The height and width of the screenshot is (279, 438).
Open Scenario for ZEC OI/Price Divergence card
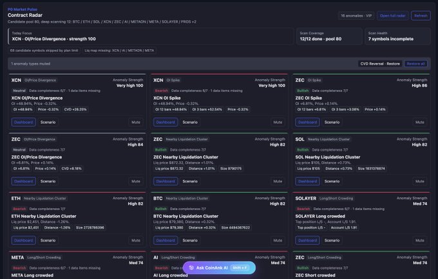pyautogui.click(x=48, y=181)
